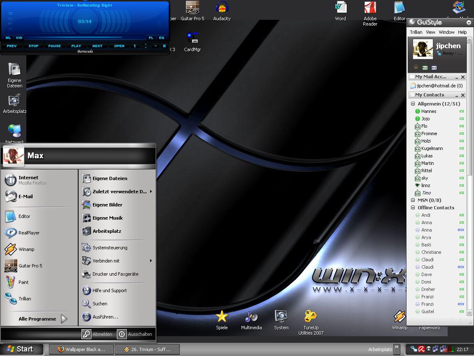The image size is (474, 356).
Task: Click the Start button
Action: click(21, 349)
